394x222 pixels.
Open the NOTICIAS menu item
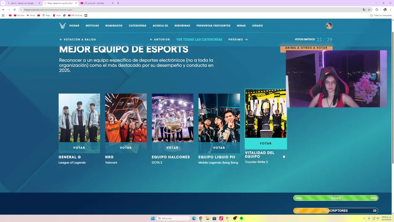(x=92, y=26)
